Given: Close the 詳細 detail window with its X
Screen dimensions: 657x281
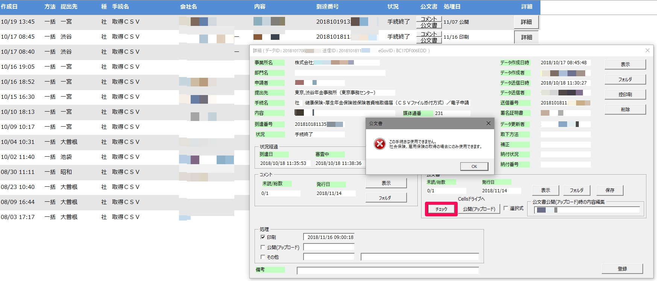Looking at the screenshot, I should (647, 50).
